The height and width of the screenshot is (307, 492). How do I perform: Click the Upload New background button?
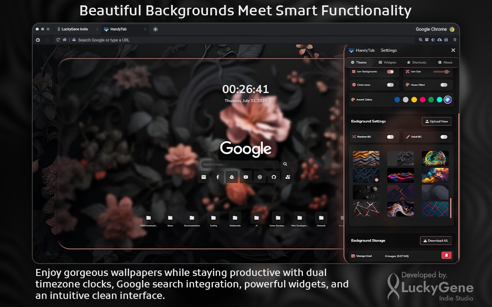coord(437,121)
